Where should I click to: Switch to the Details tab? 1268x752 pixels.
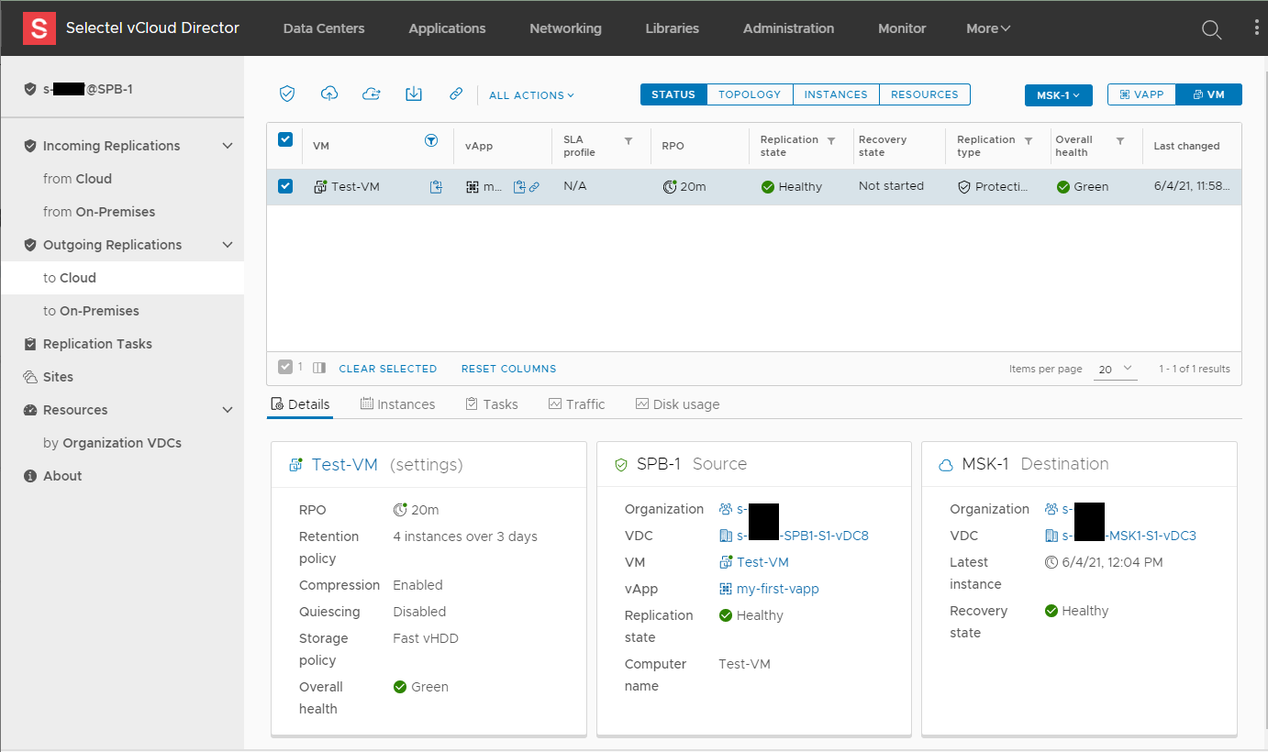coord(300,404)
